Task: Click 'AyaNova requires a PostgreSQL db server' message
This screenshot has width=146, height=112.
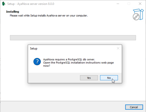Action: coord(69,59)
